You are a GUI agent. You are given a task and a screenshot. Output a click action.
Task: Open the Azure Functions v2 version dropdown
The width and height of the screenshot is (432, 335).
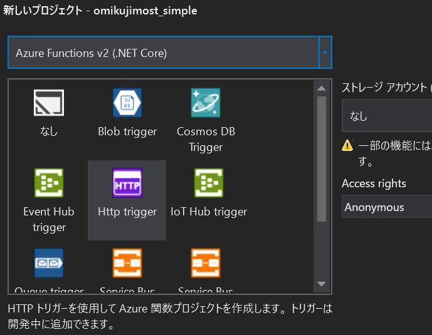170,52
